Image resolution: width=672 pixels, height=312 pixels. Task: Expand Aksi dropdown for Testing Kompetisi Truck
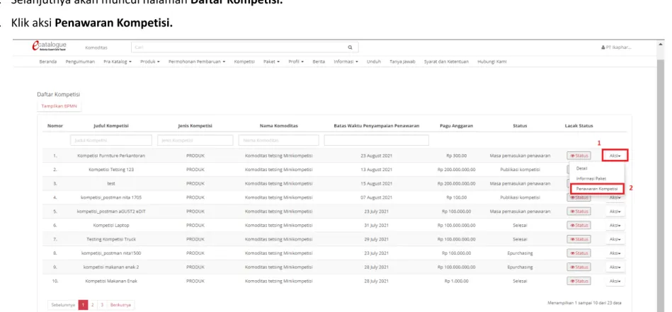(615, 239)
